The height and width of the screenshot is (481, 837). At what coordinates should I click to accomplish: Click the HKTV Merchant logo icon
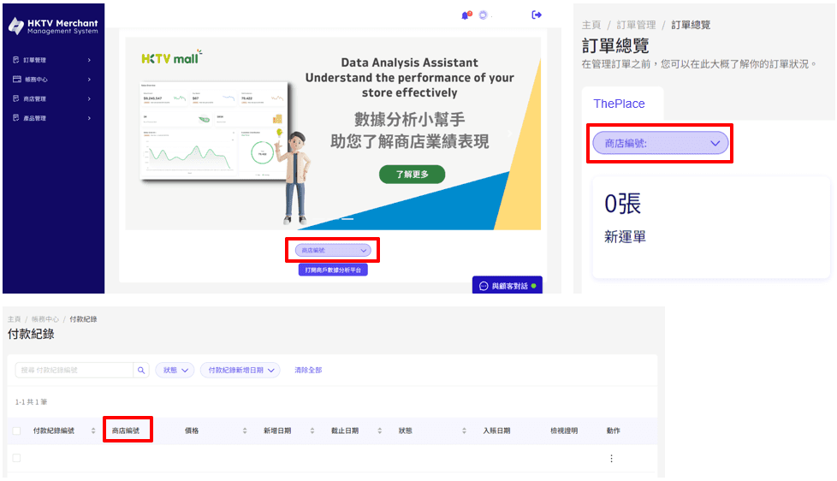click(16, 26)
